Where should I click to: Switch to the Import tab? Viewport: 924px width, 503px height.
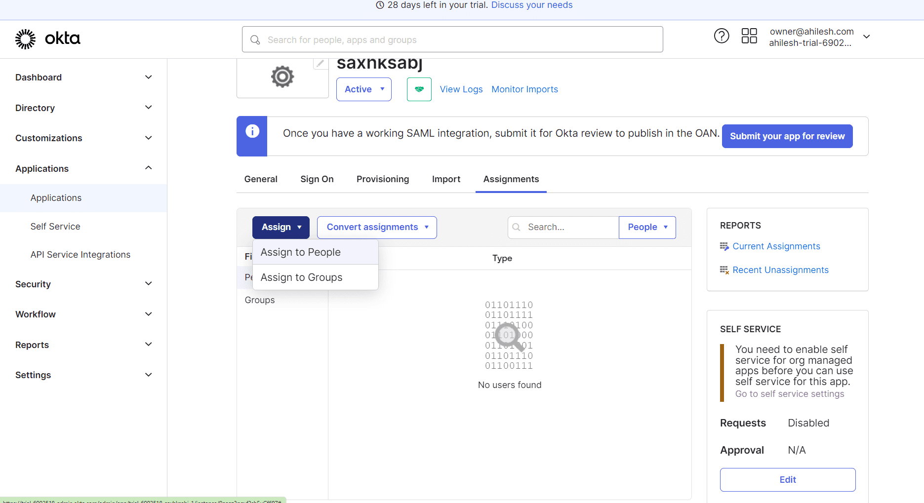(x=446, y=179)
